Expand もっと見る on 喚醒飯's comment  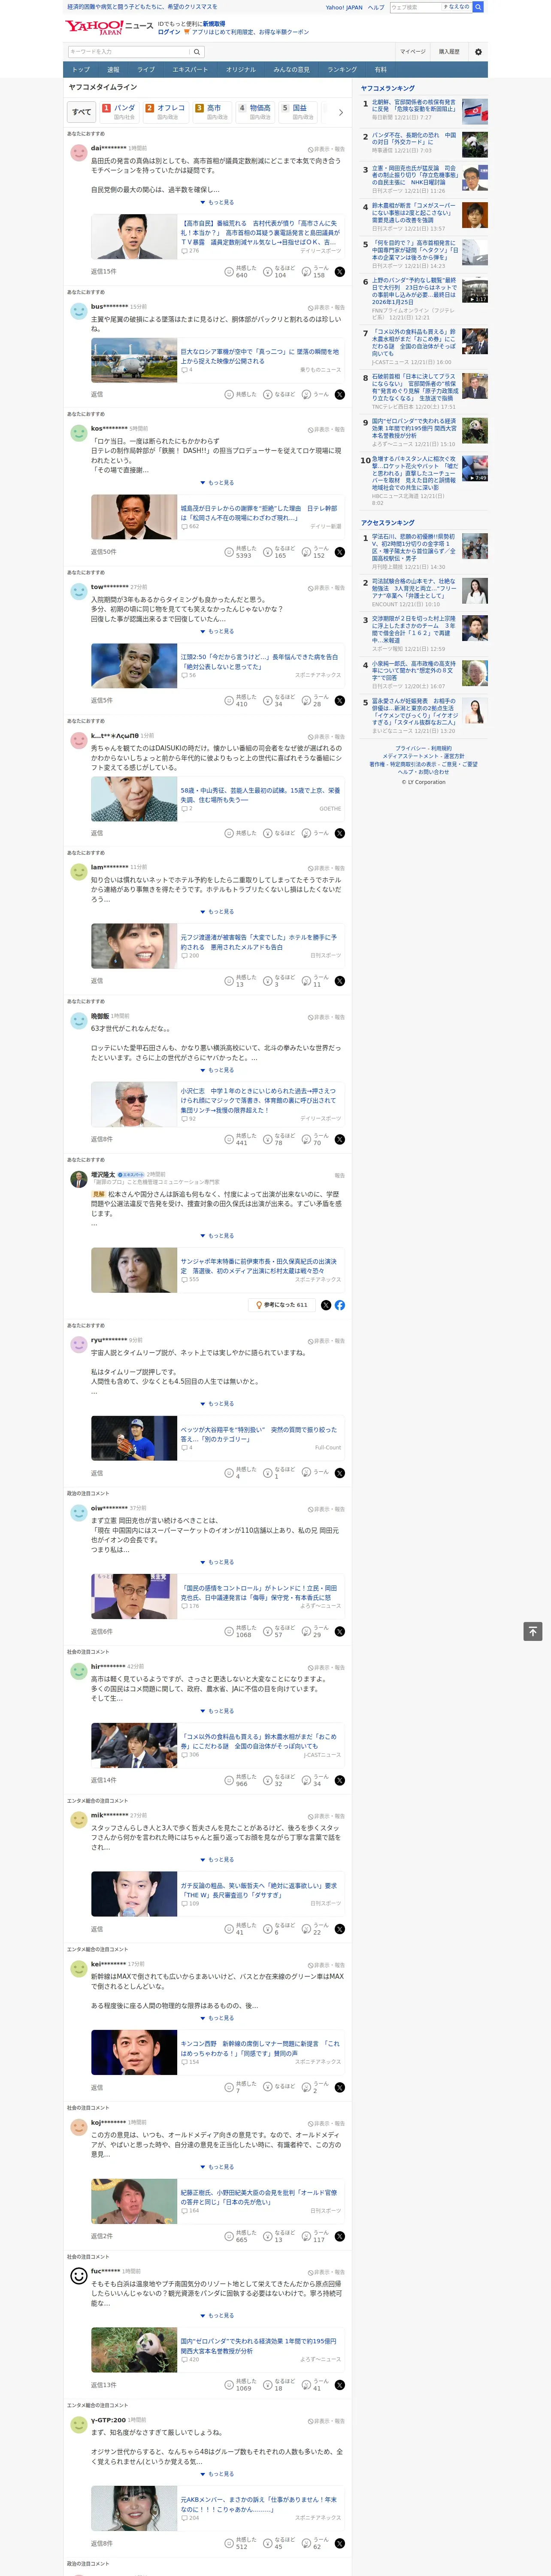217,1070
